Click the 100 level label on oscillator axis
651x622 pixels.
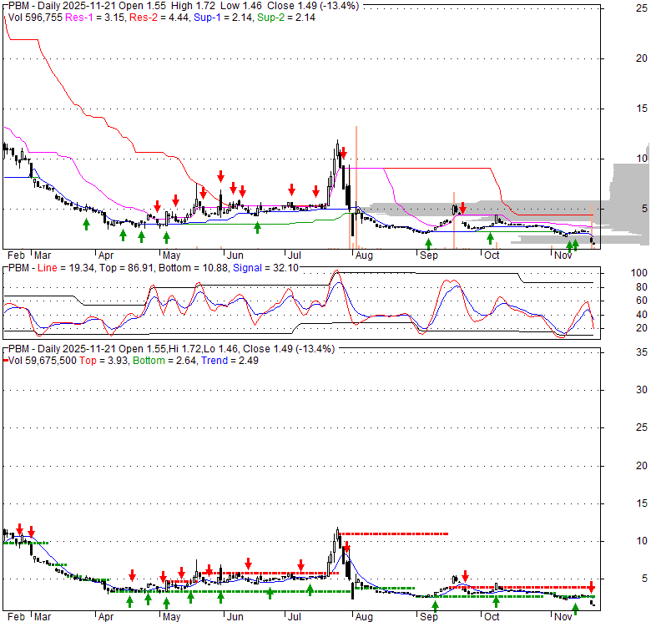coord(639,273)
